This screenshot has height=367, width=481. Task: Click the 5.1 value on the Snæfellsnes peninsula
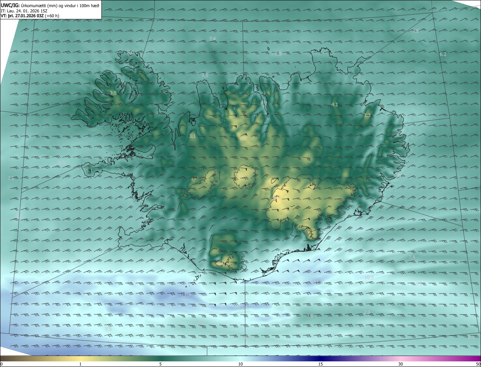[x=89, y=171]
